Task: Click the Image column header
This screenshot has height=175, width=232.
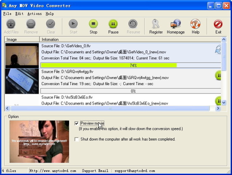Action: click(x=22, y=40)
